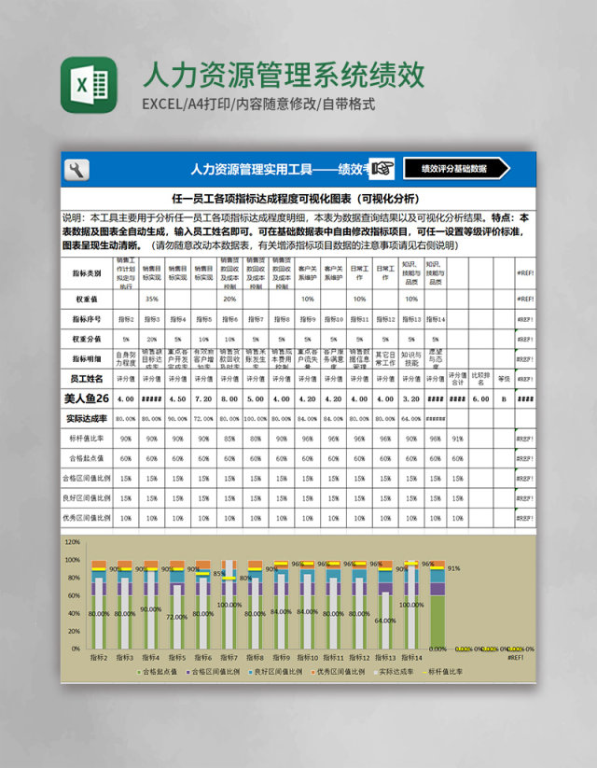Click the 合格区间值比例 purple legend entry
The width and height of the screenshot is (597, 768).
(214, 672)
